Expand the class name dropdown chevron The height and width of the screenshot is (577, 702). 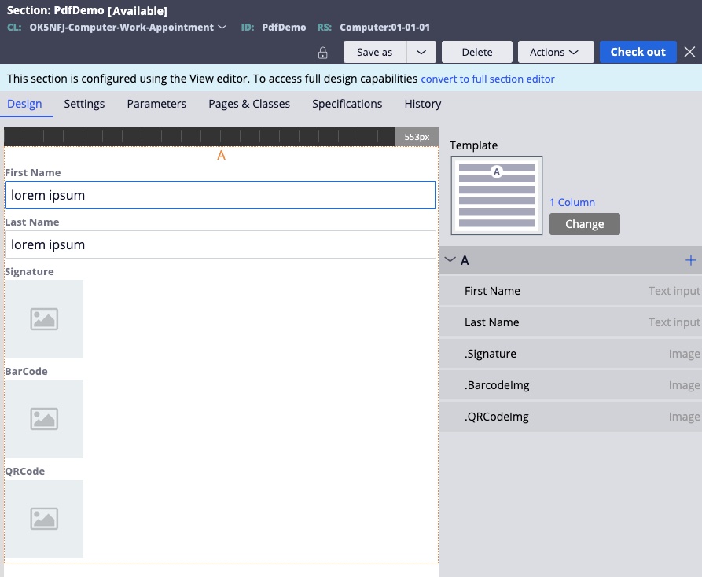pyautogui.click(x=222, y=28)
